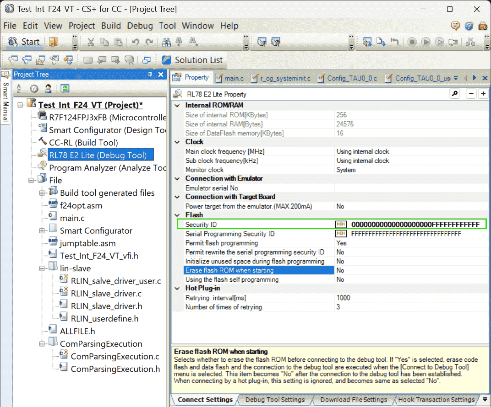Open Debug Tool Settings tab
This screenshot has height=407, width=491.
275,400
